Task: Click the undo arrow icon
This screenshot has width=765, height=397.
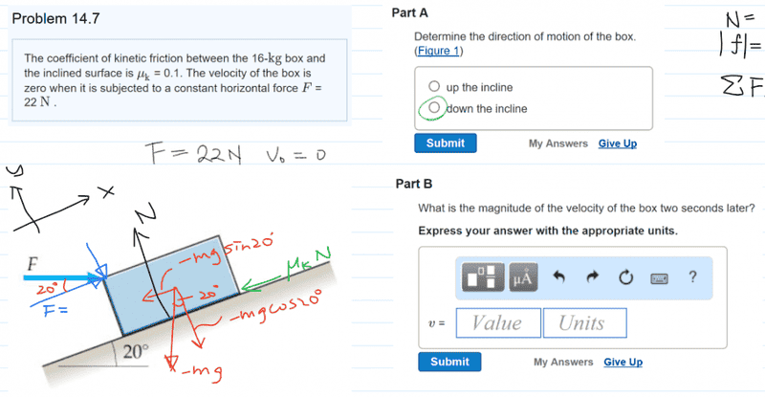Action: [x=559, y=277]
